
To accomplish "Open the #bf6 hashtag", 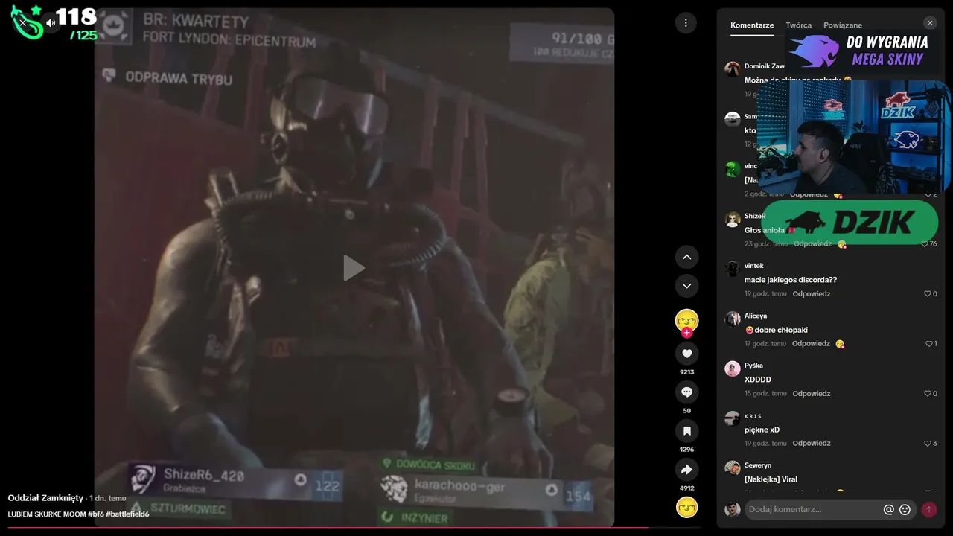I will click(96, 514).
